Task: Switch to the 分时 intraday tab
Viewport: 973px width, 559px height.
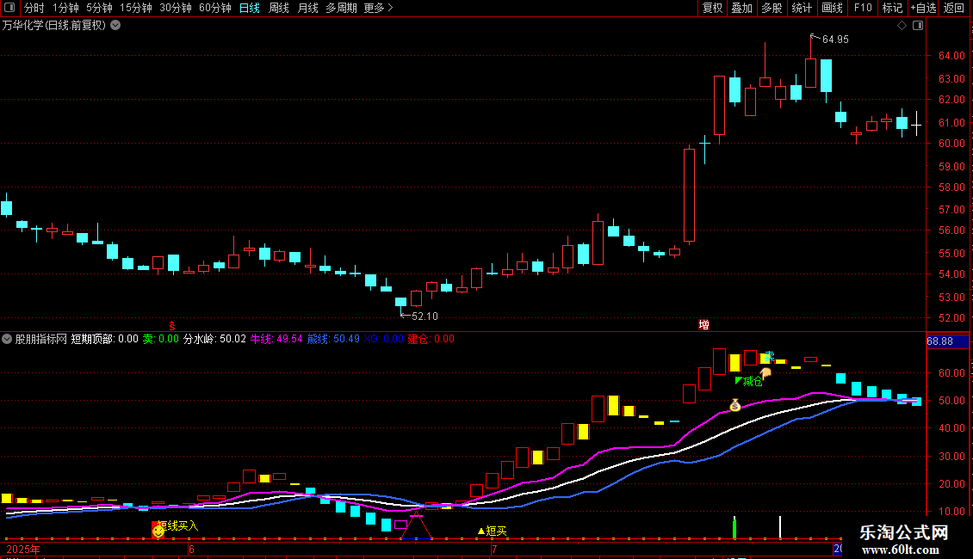Action: pyautogui.click(x=34, y=8)
